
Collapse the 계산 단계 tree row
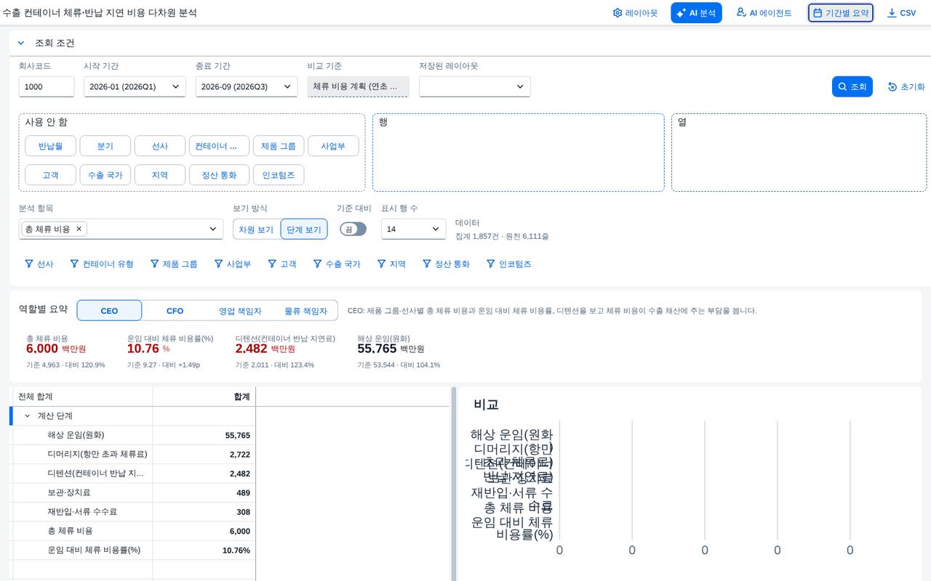pyautogui.click(x=28, y=416)
